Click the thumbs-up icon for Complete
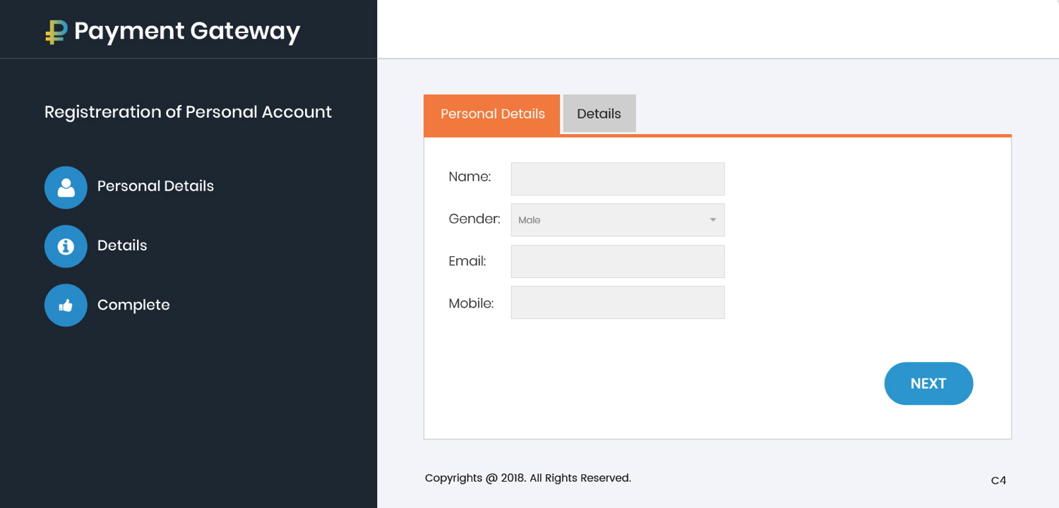Viewport: 1059px width, 508px height. click(x=66, y=306)
